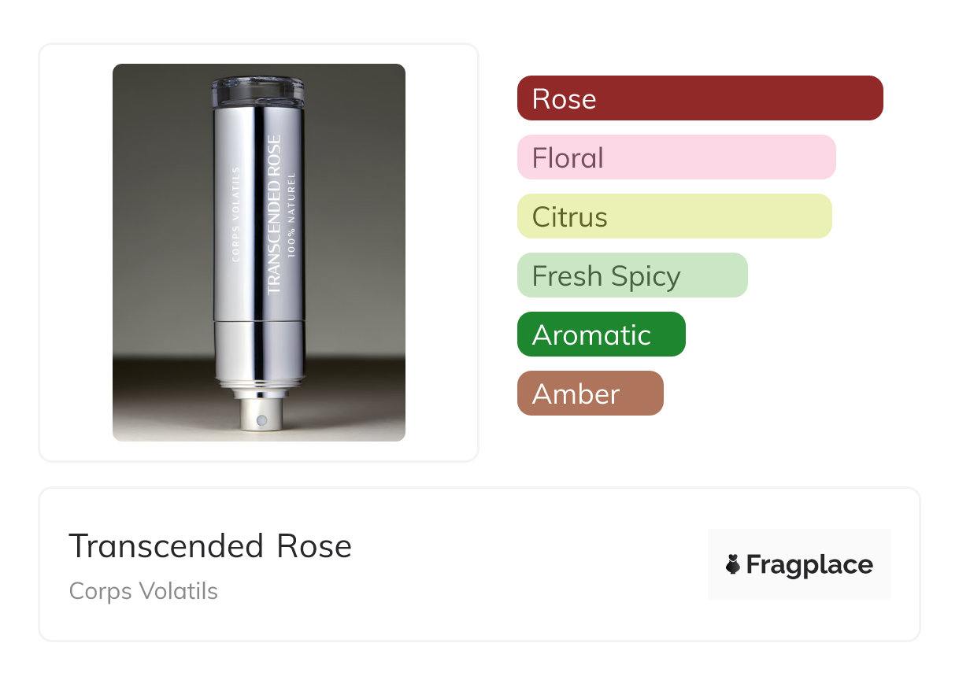Open the Corps Volatils brand link
The width and height of the screenshot is (959, 680).
coord(143,591)
